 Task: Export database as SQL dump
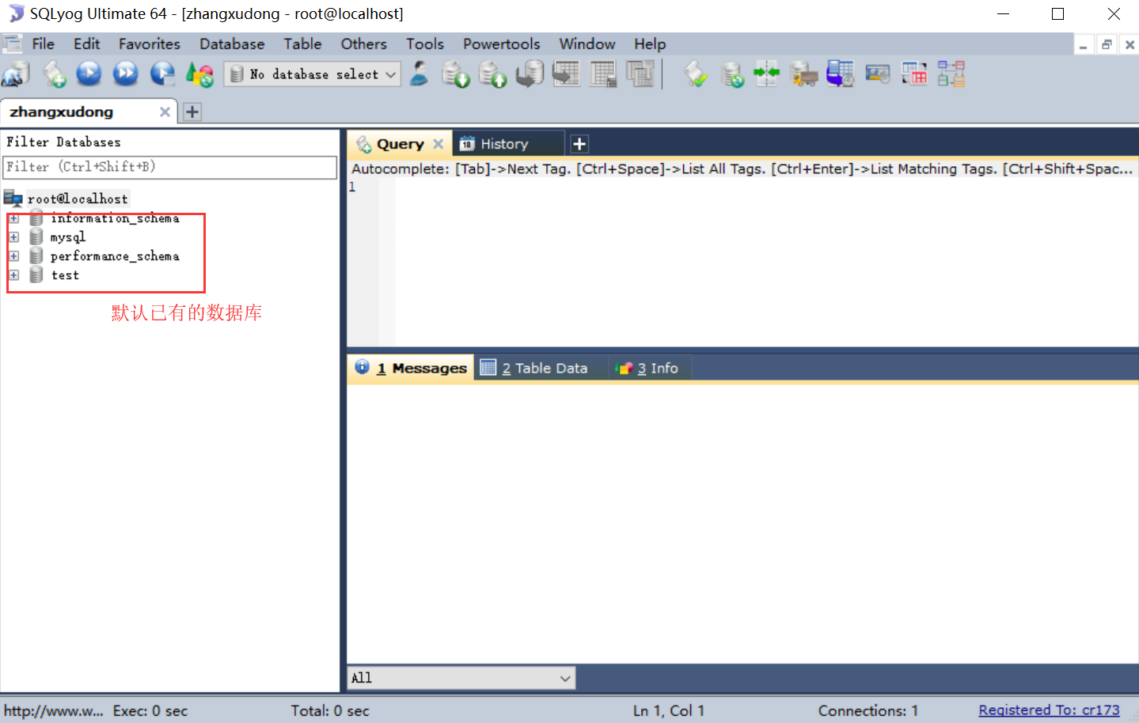click(x=456, y=74)
